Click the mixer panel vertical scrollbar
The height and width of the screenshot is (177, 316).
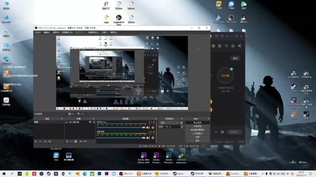[156, 132]
